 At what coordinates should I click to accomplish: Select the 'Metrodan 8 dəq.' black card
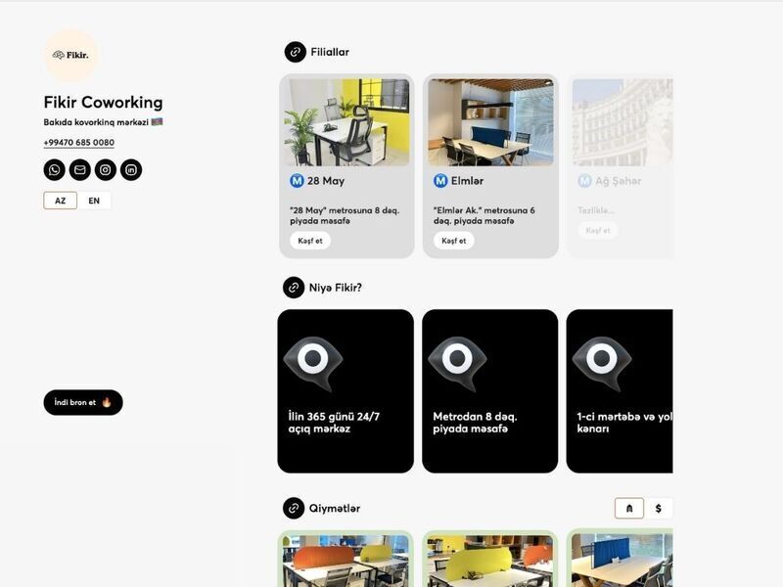[490, 390]
